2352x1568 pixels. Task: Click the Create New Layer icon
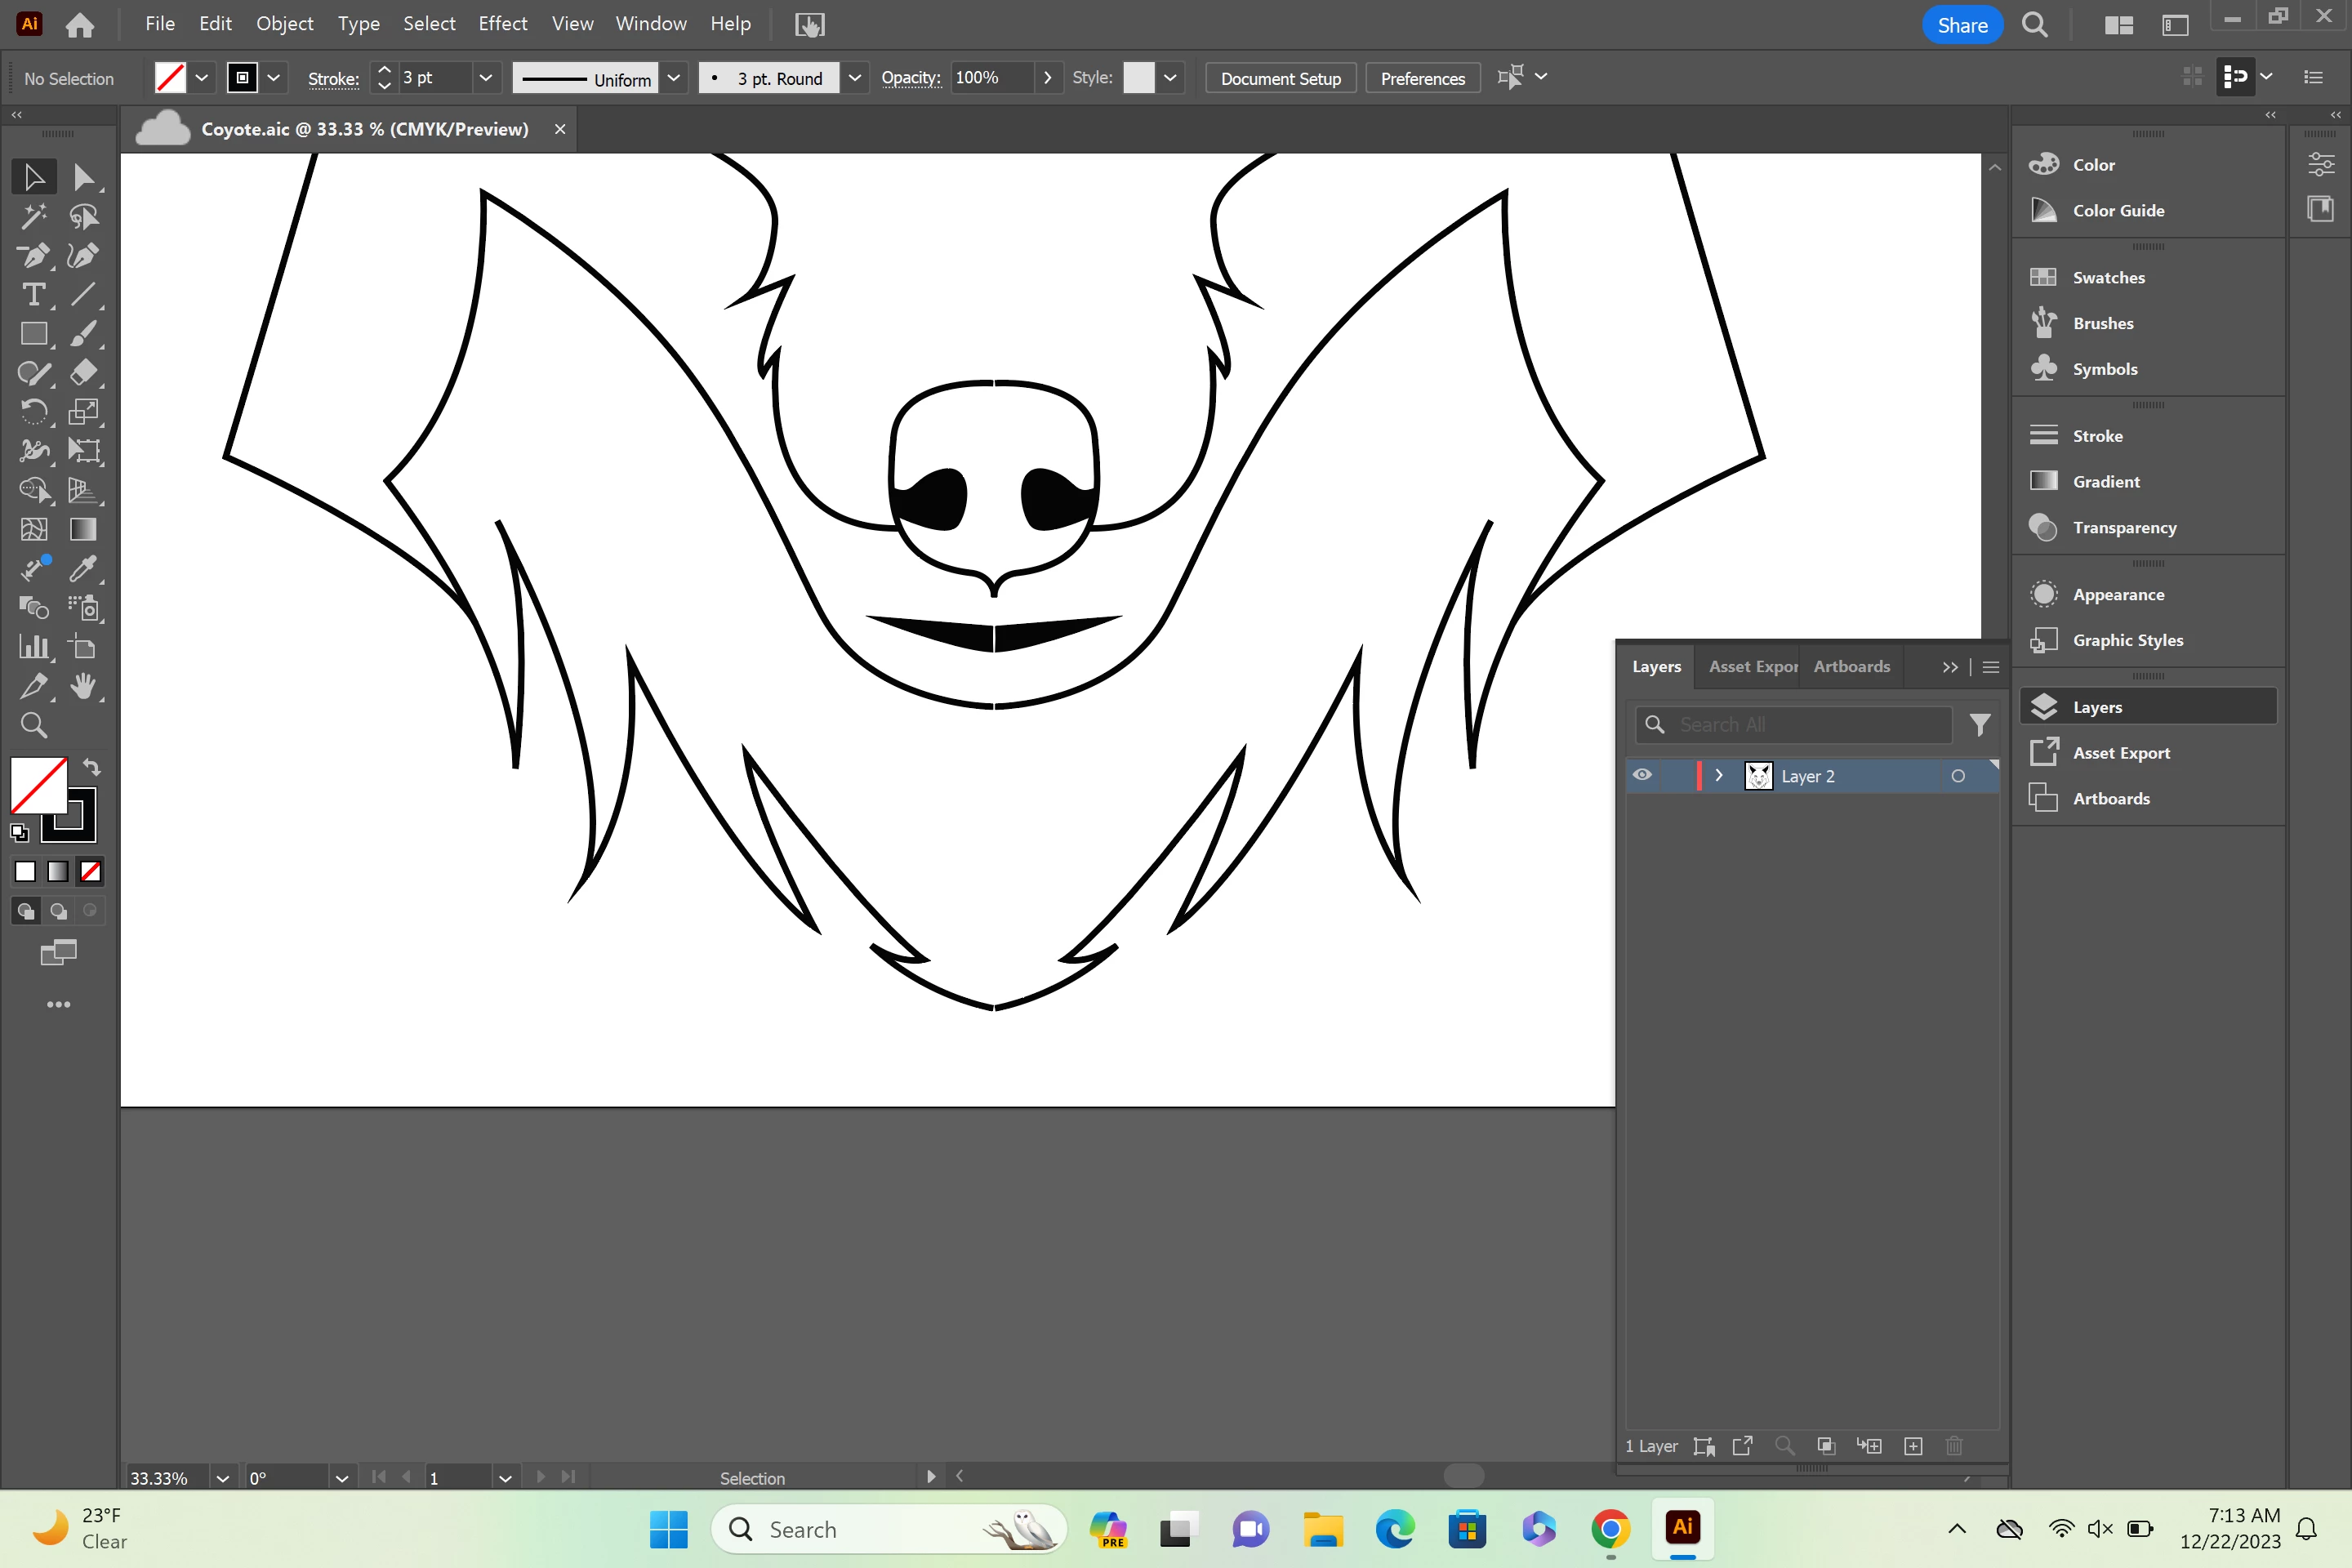(1913, 1446)
